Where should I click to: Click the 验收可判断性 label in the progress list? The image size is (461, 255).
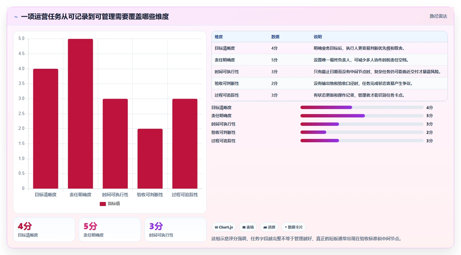pyautogui.click(x=223, y=133)
